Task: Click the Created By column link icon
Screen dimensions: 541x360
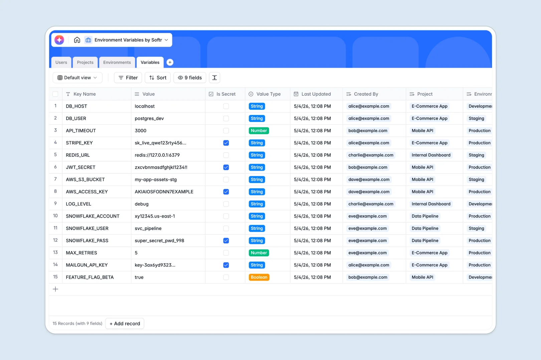Action: [349, 94]
